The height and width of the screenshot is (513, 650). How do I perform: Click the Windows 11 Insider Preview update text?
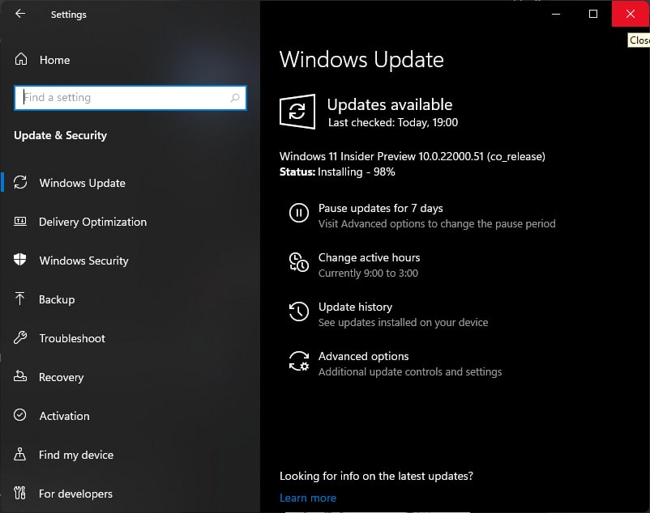[412, 156]
